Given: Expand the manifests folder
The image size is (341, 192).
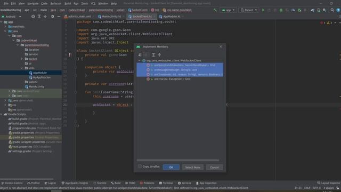Looking at the screenshot, I should pyautogui.click(x=5, y=27).
